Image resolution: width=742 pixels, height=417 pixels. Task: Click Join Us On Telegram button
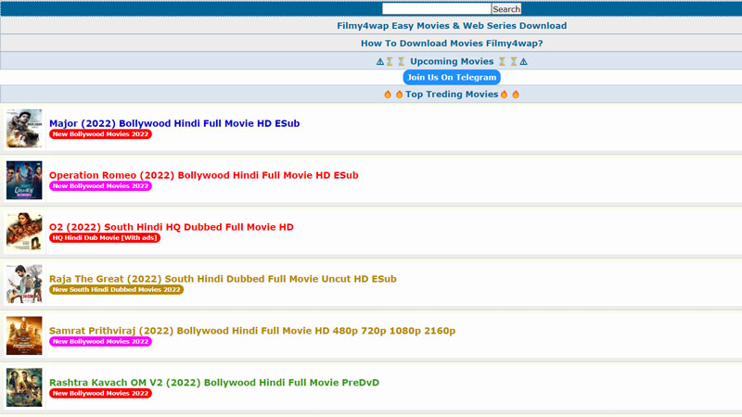pyautogui.click(x=452, y=78)
